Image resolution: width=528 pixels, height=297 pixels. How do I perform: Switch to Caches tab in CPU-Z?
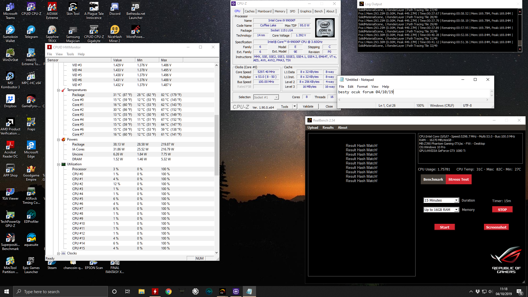(249, 11)
